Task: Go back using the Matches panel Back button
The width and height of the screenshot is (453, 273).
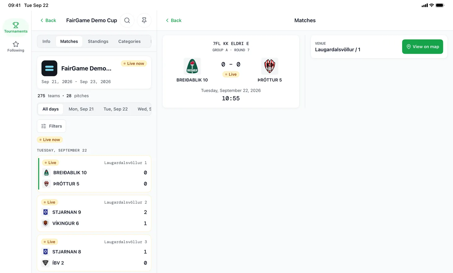Action: (x=174, y=20)
